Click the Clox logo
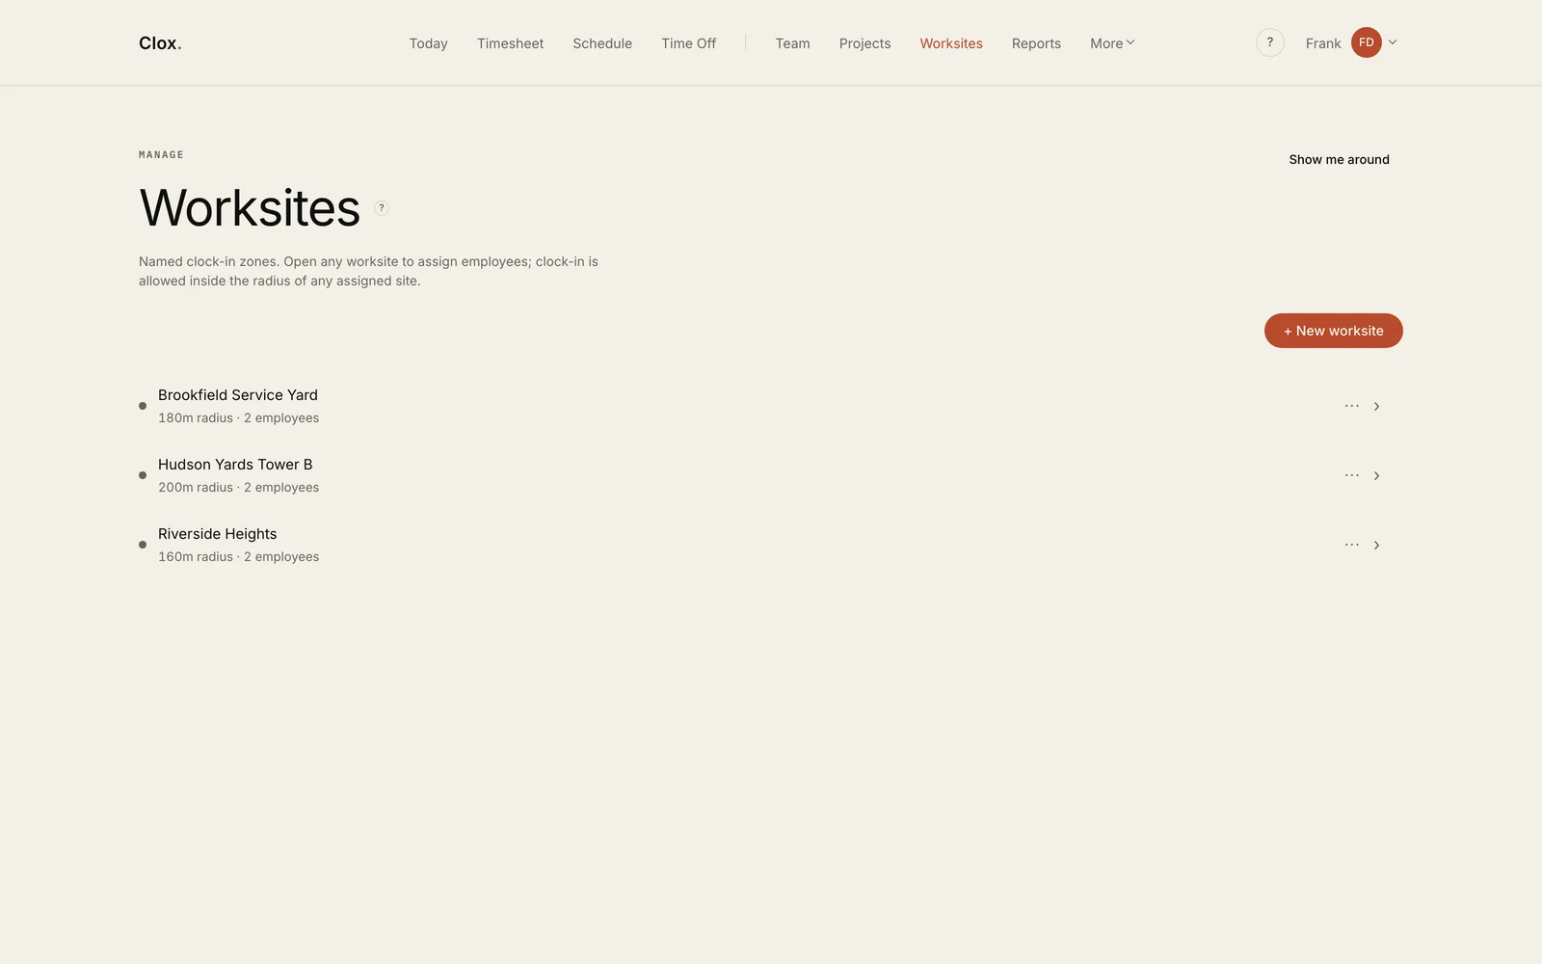1542x964 pixels. pyautogui.click(x=160, y=43)
